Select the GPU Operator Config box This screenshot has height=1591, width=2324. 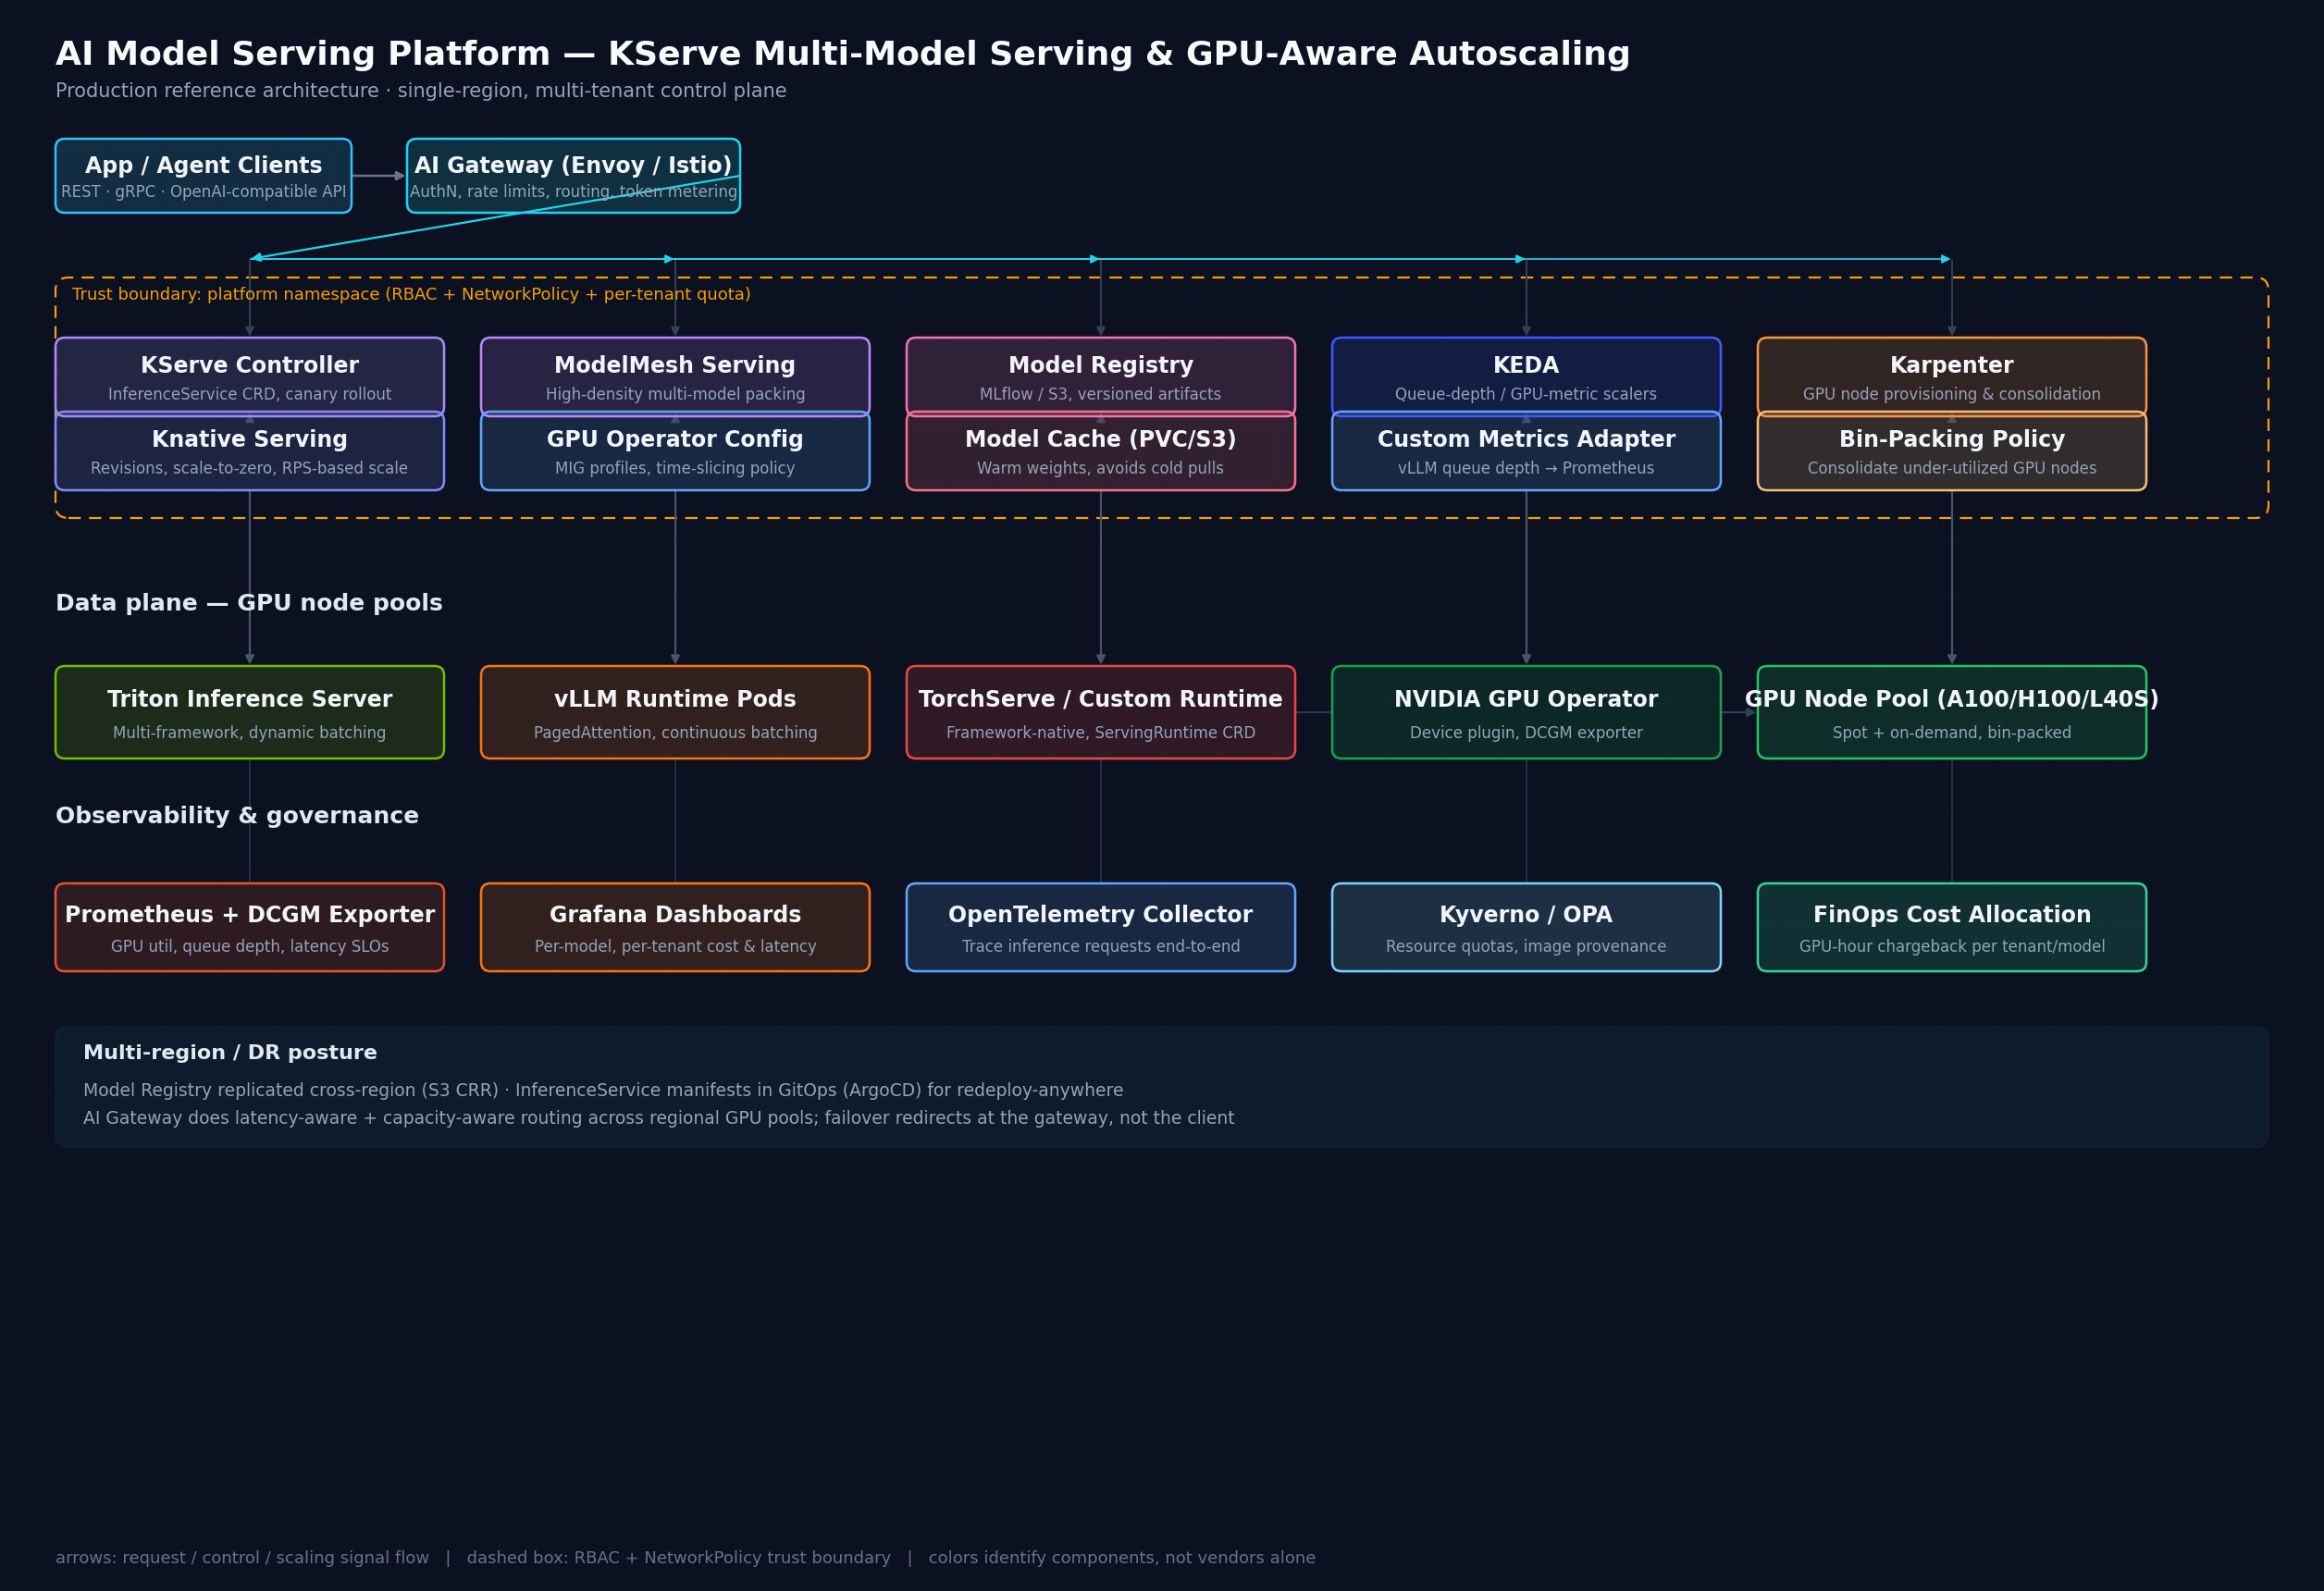pos(675,451)
